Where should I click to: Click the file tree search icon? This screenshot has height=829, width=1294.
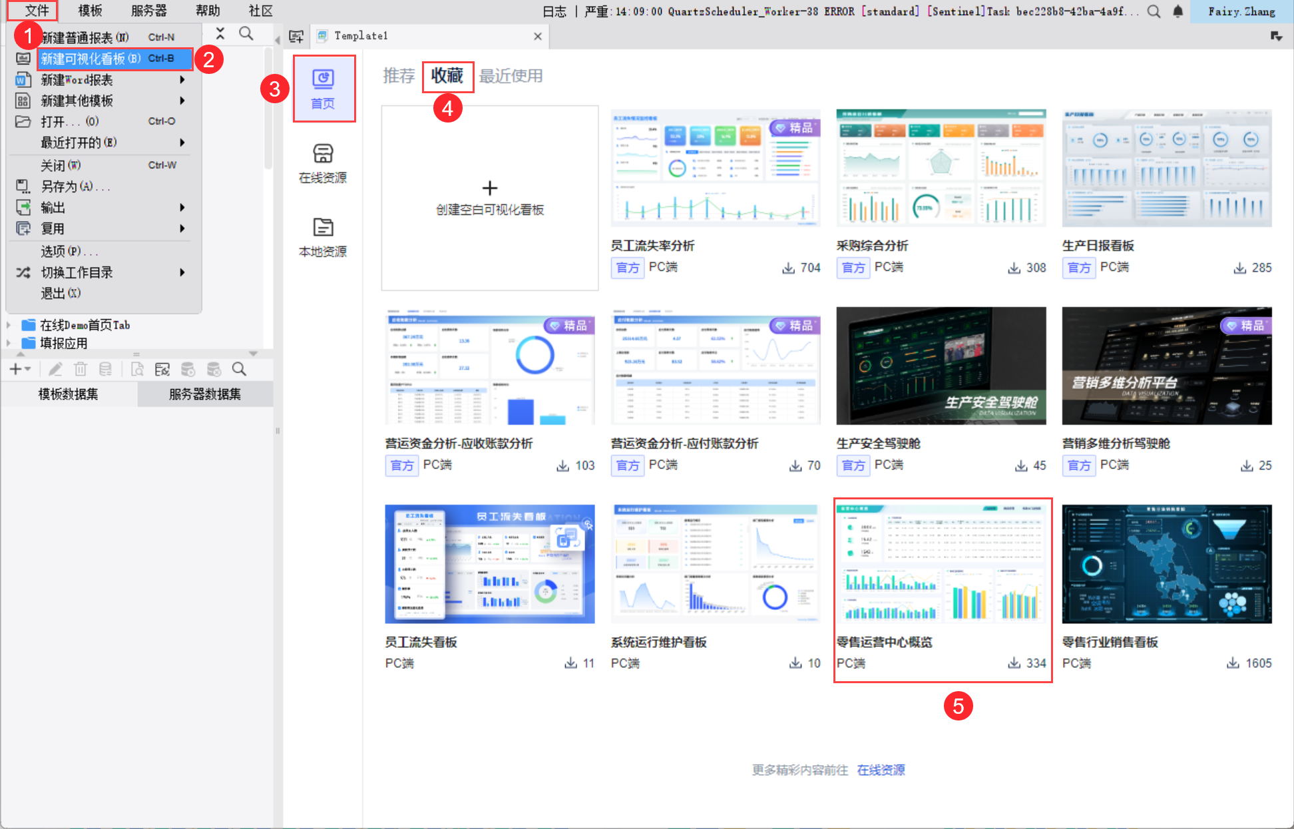click(246, 34)
